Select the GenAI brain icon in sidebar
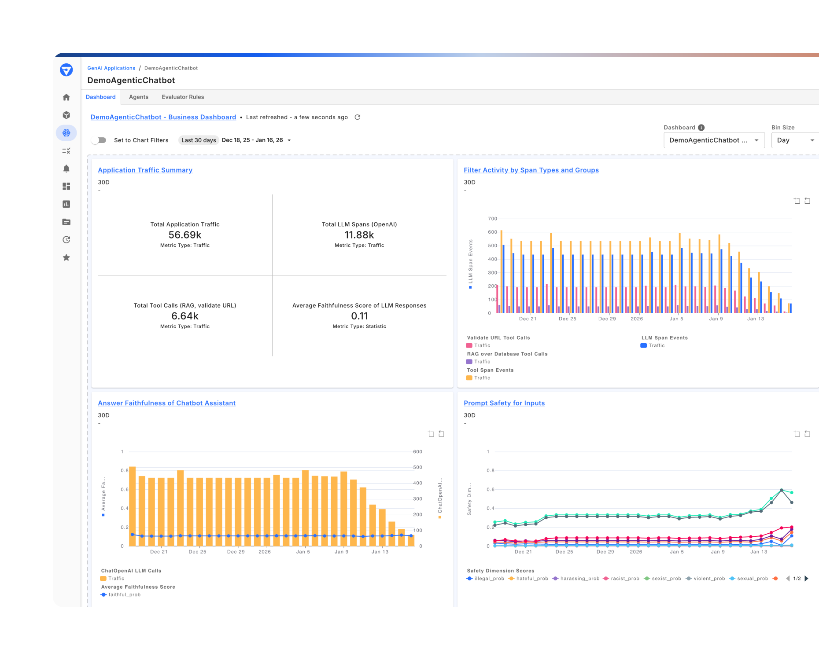 click(x=66, y=132)
